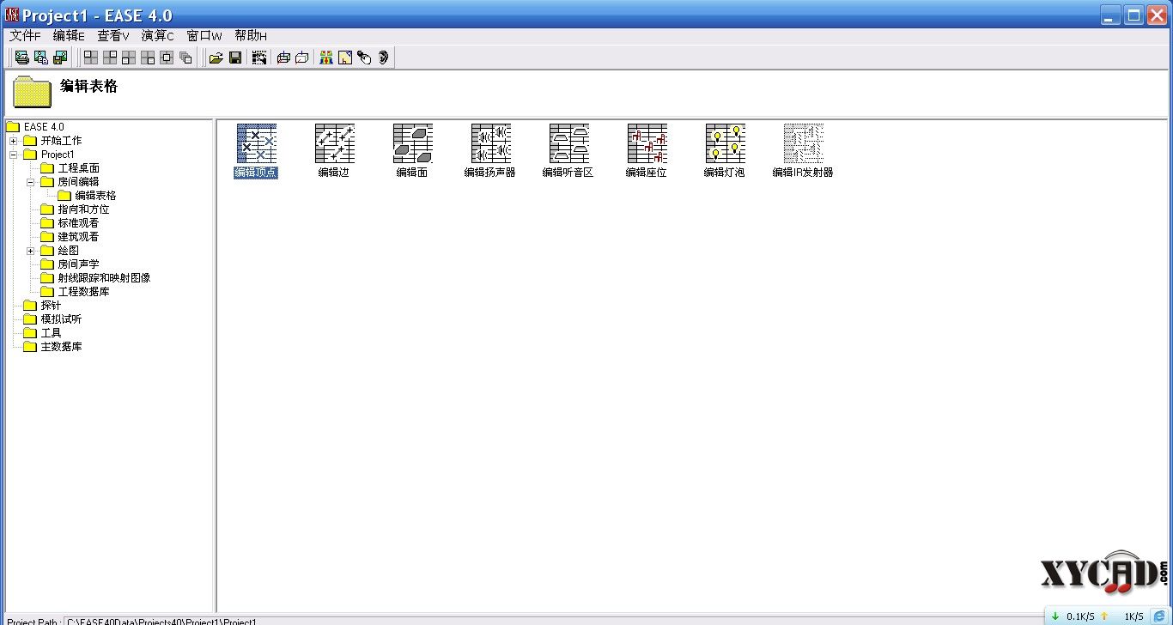Image resolution: width=1173 pixels, height=625 pixels.
Task: Collapse the 房间编辑 tree node
Action: coord(31,182)
